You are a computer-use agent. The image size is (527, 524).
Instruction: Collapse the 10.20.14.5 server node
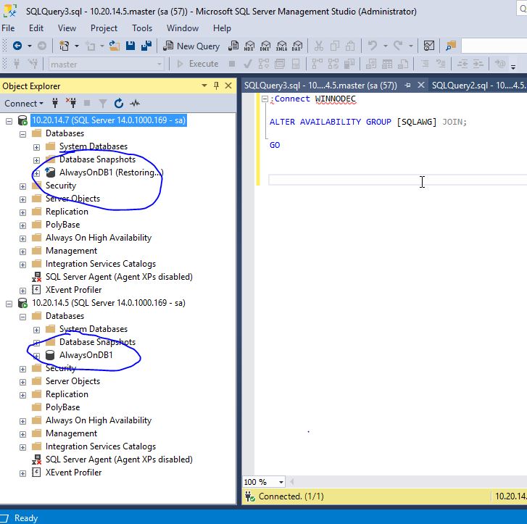tap(9, 304)
